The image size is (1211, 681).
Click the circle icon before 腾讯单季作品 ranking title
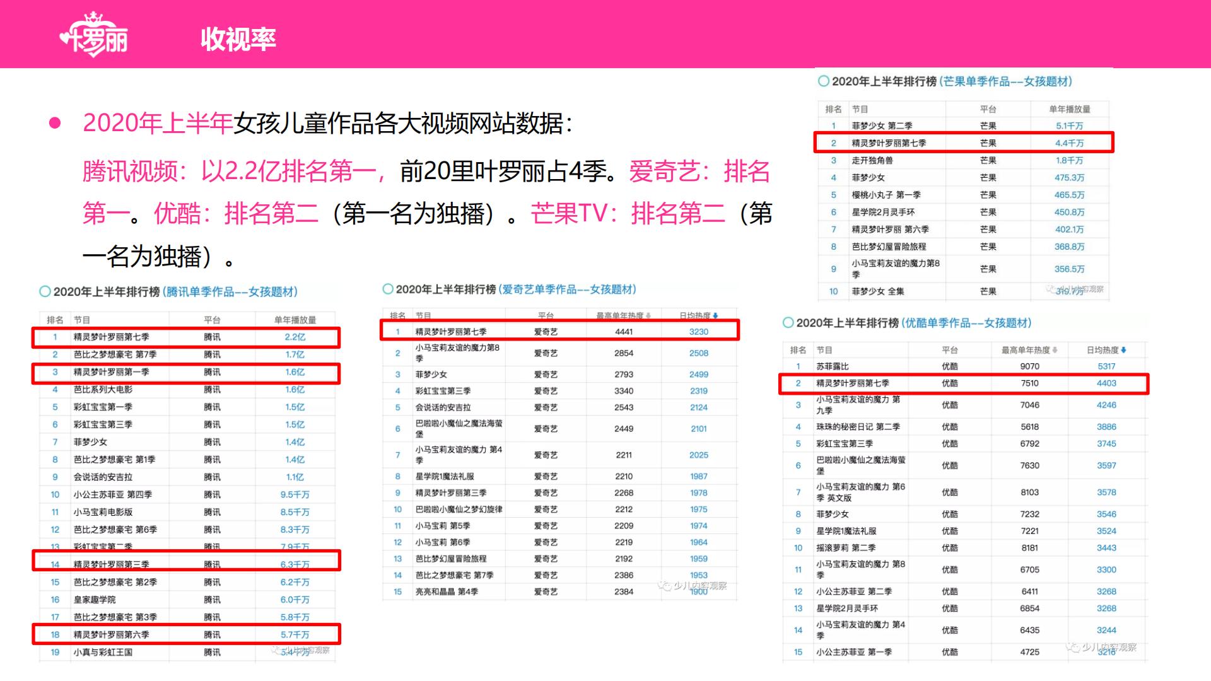coord(45,291)
